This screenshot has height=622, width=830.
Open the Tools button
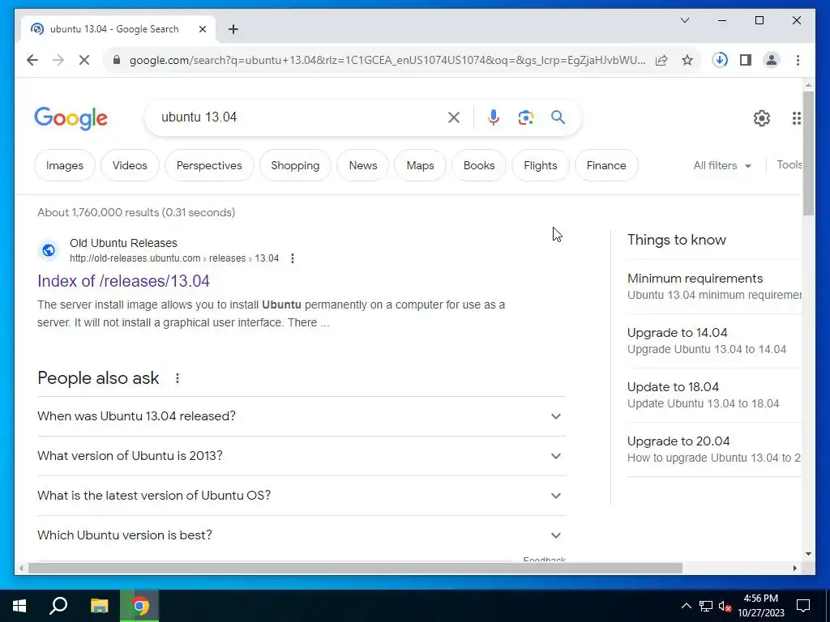789,164
